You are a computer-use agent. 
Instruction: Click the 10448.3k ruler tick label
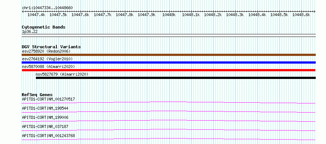tap(235, 15)
